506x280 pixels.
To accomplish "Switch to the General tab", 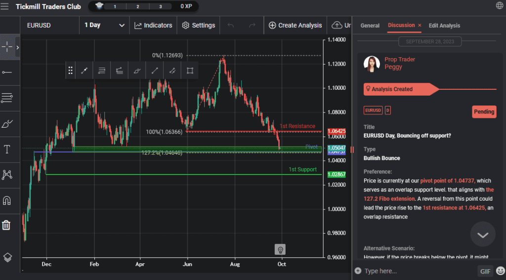I will click(x=370, y=26).
